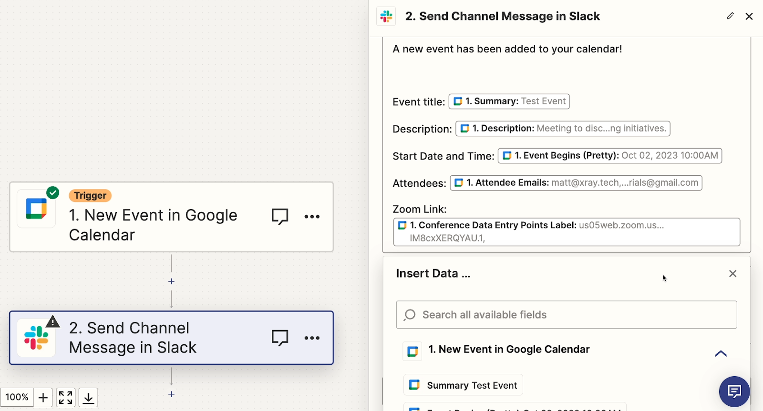Screen dimensions: 763x411
Task: Rename the step with the pencil icon
Action: 730,16
